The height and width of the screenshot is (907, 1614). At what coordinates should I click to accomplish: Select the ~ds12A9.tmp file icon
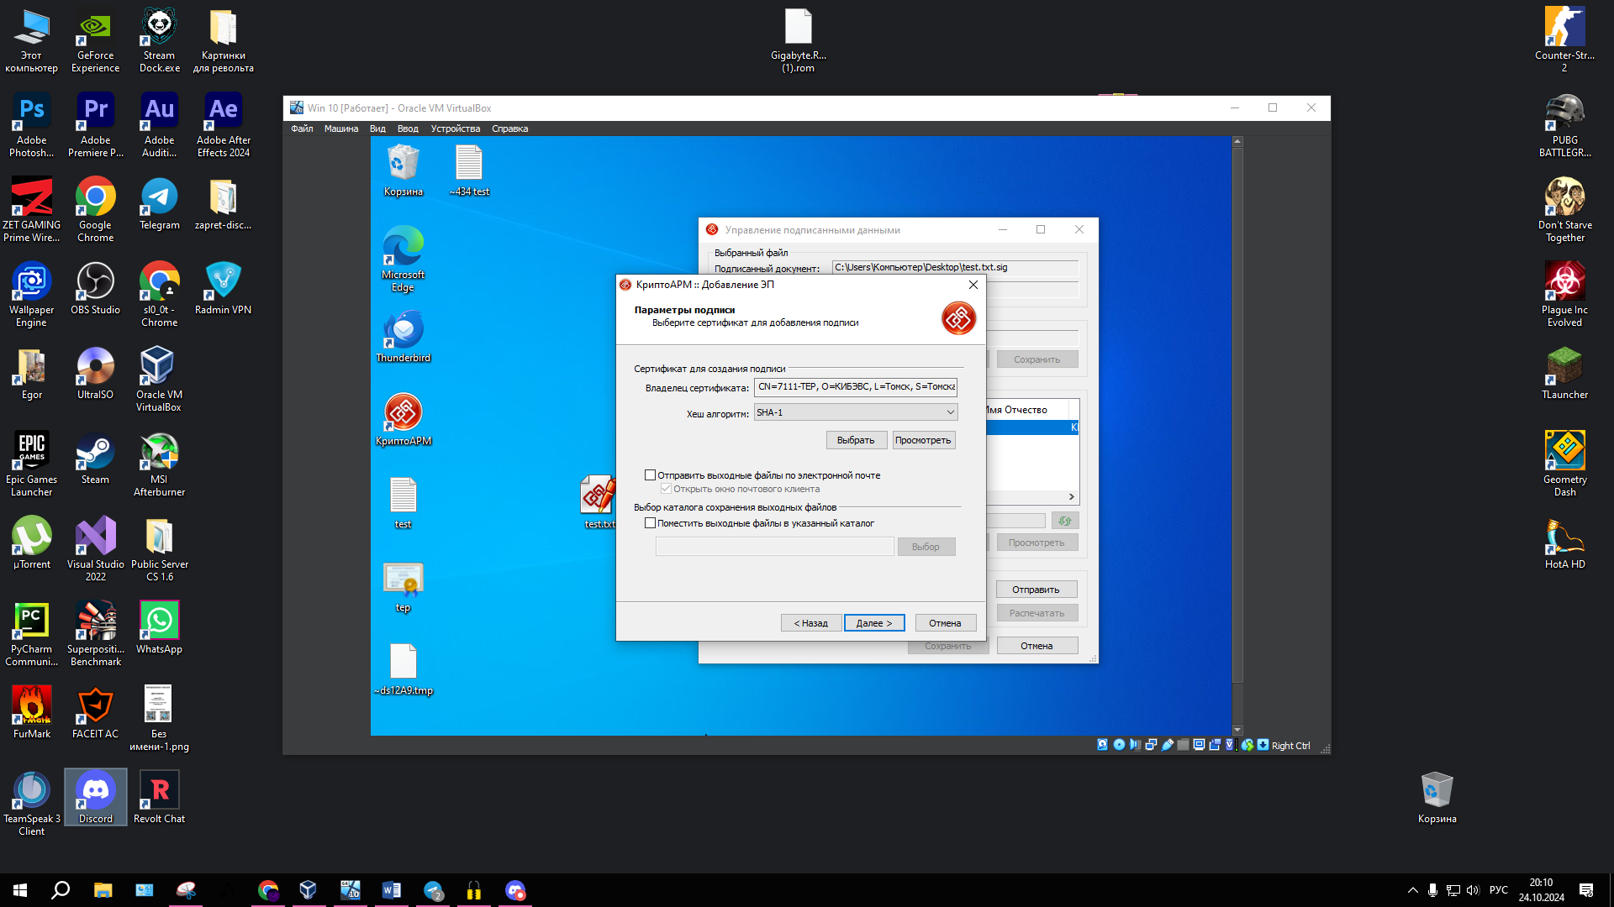pyautogui.click(x=403, y=669)
